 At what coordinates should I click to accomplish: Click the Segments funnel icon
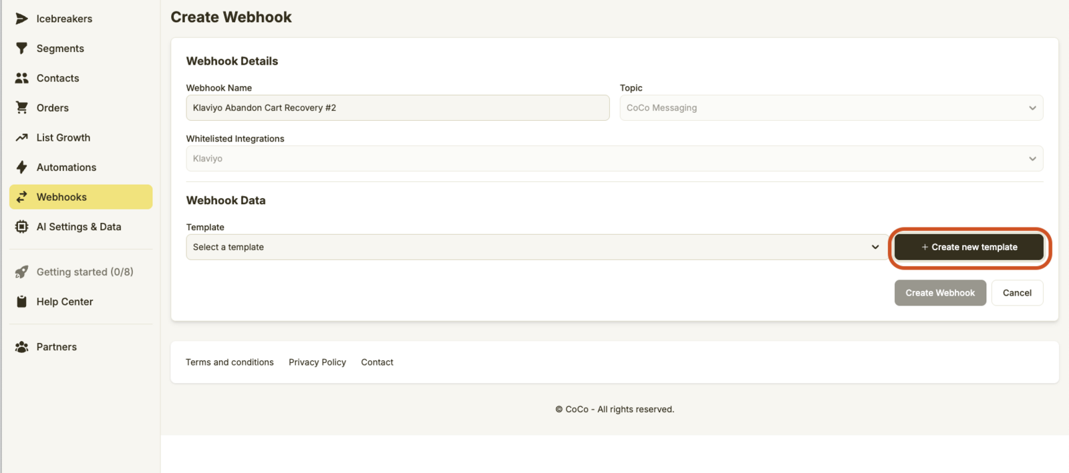click(22, 49)
